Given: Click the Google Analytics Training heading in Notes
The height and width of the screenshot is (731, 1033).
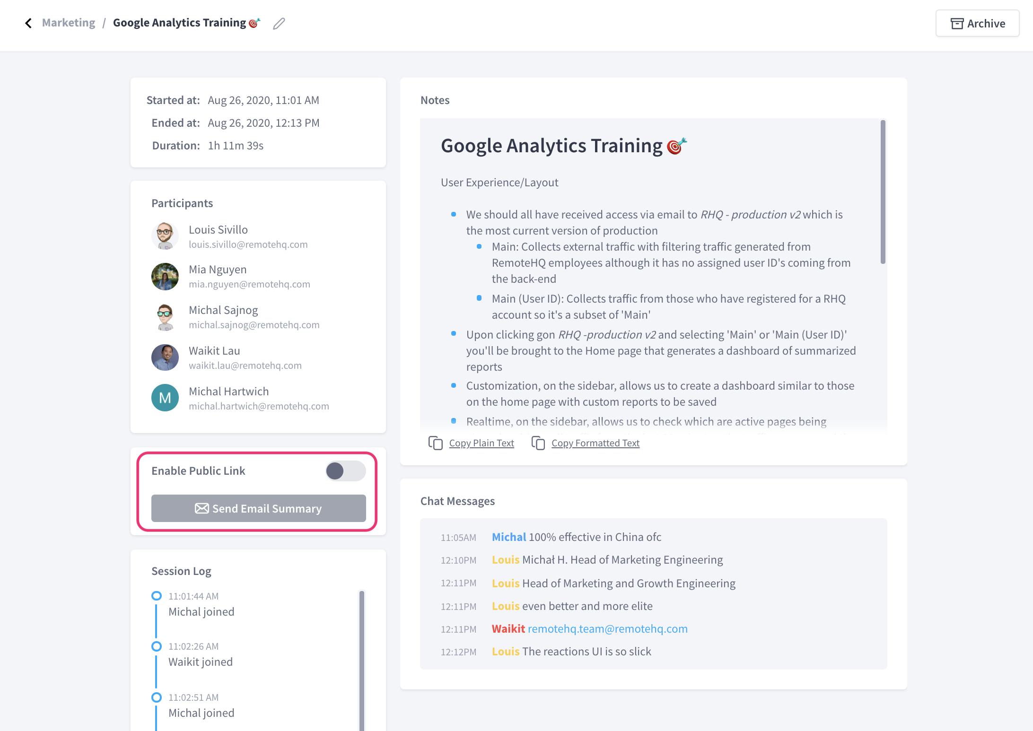Looking at the screenshot, I should pyautogui.click(x=564, y=146).
